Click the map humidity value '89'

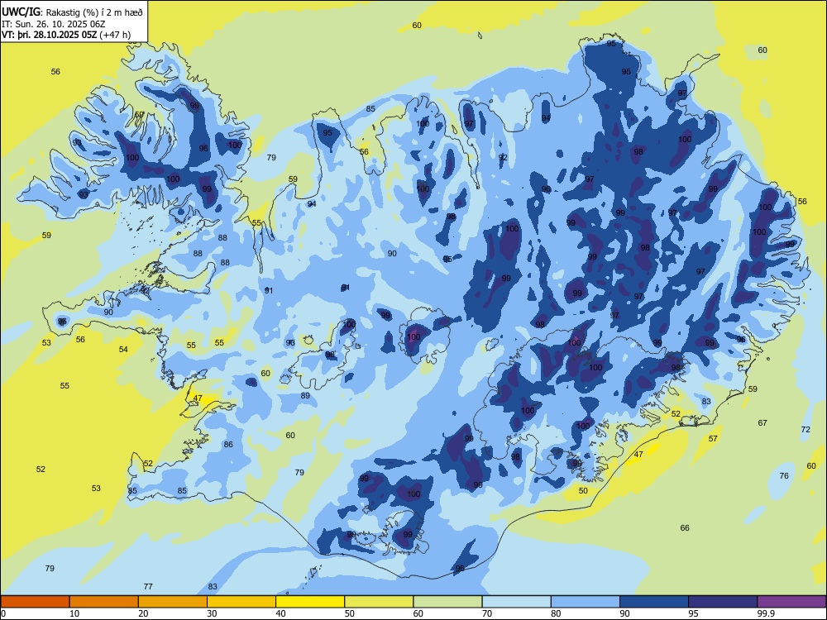(x=305, y=395)
